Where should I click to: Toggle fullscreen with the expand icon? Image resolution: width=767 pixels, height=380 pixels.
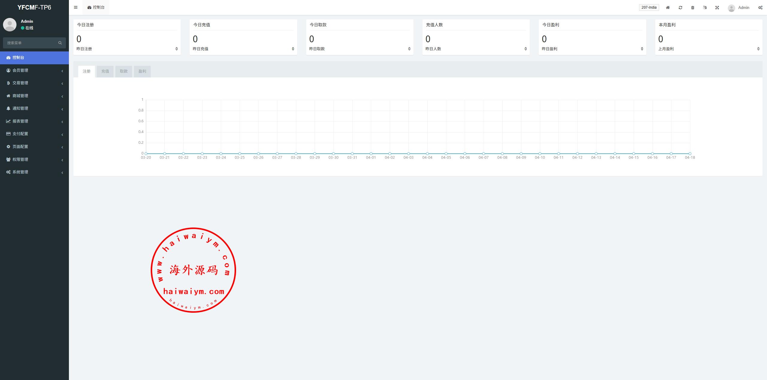point(717,8)
